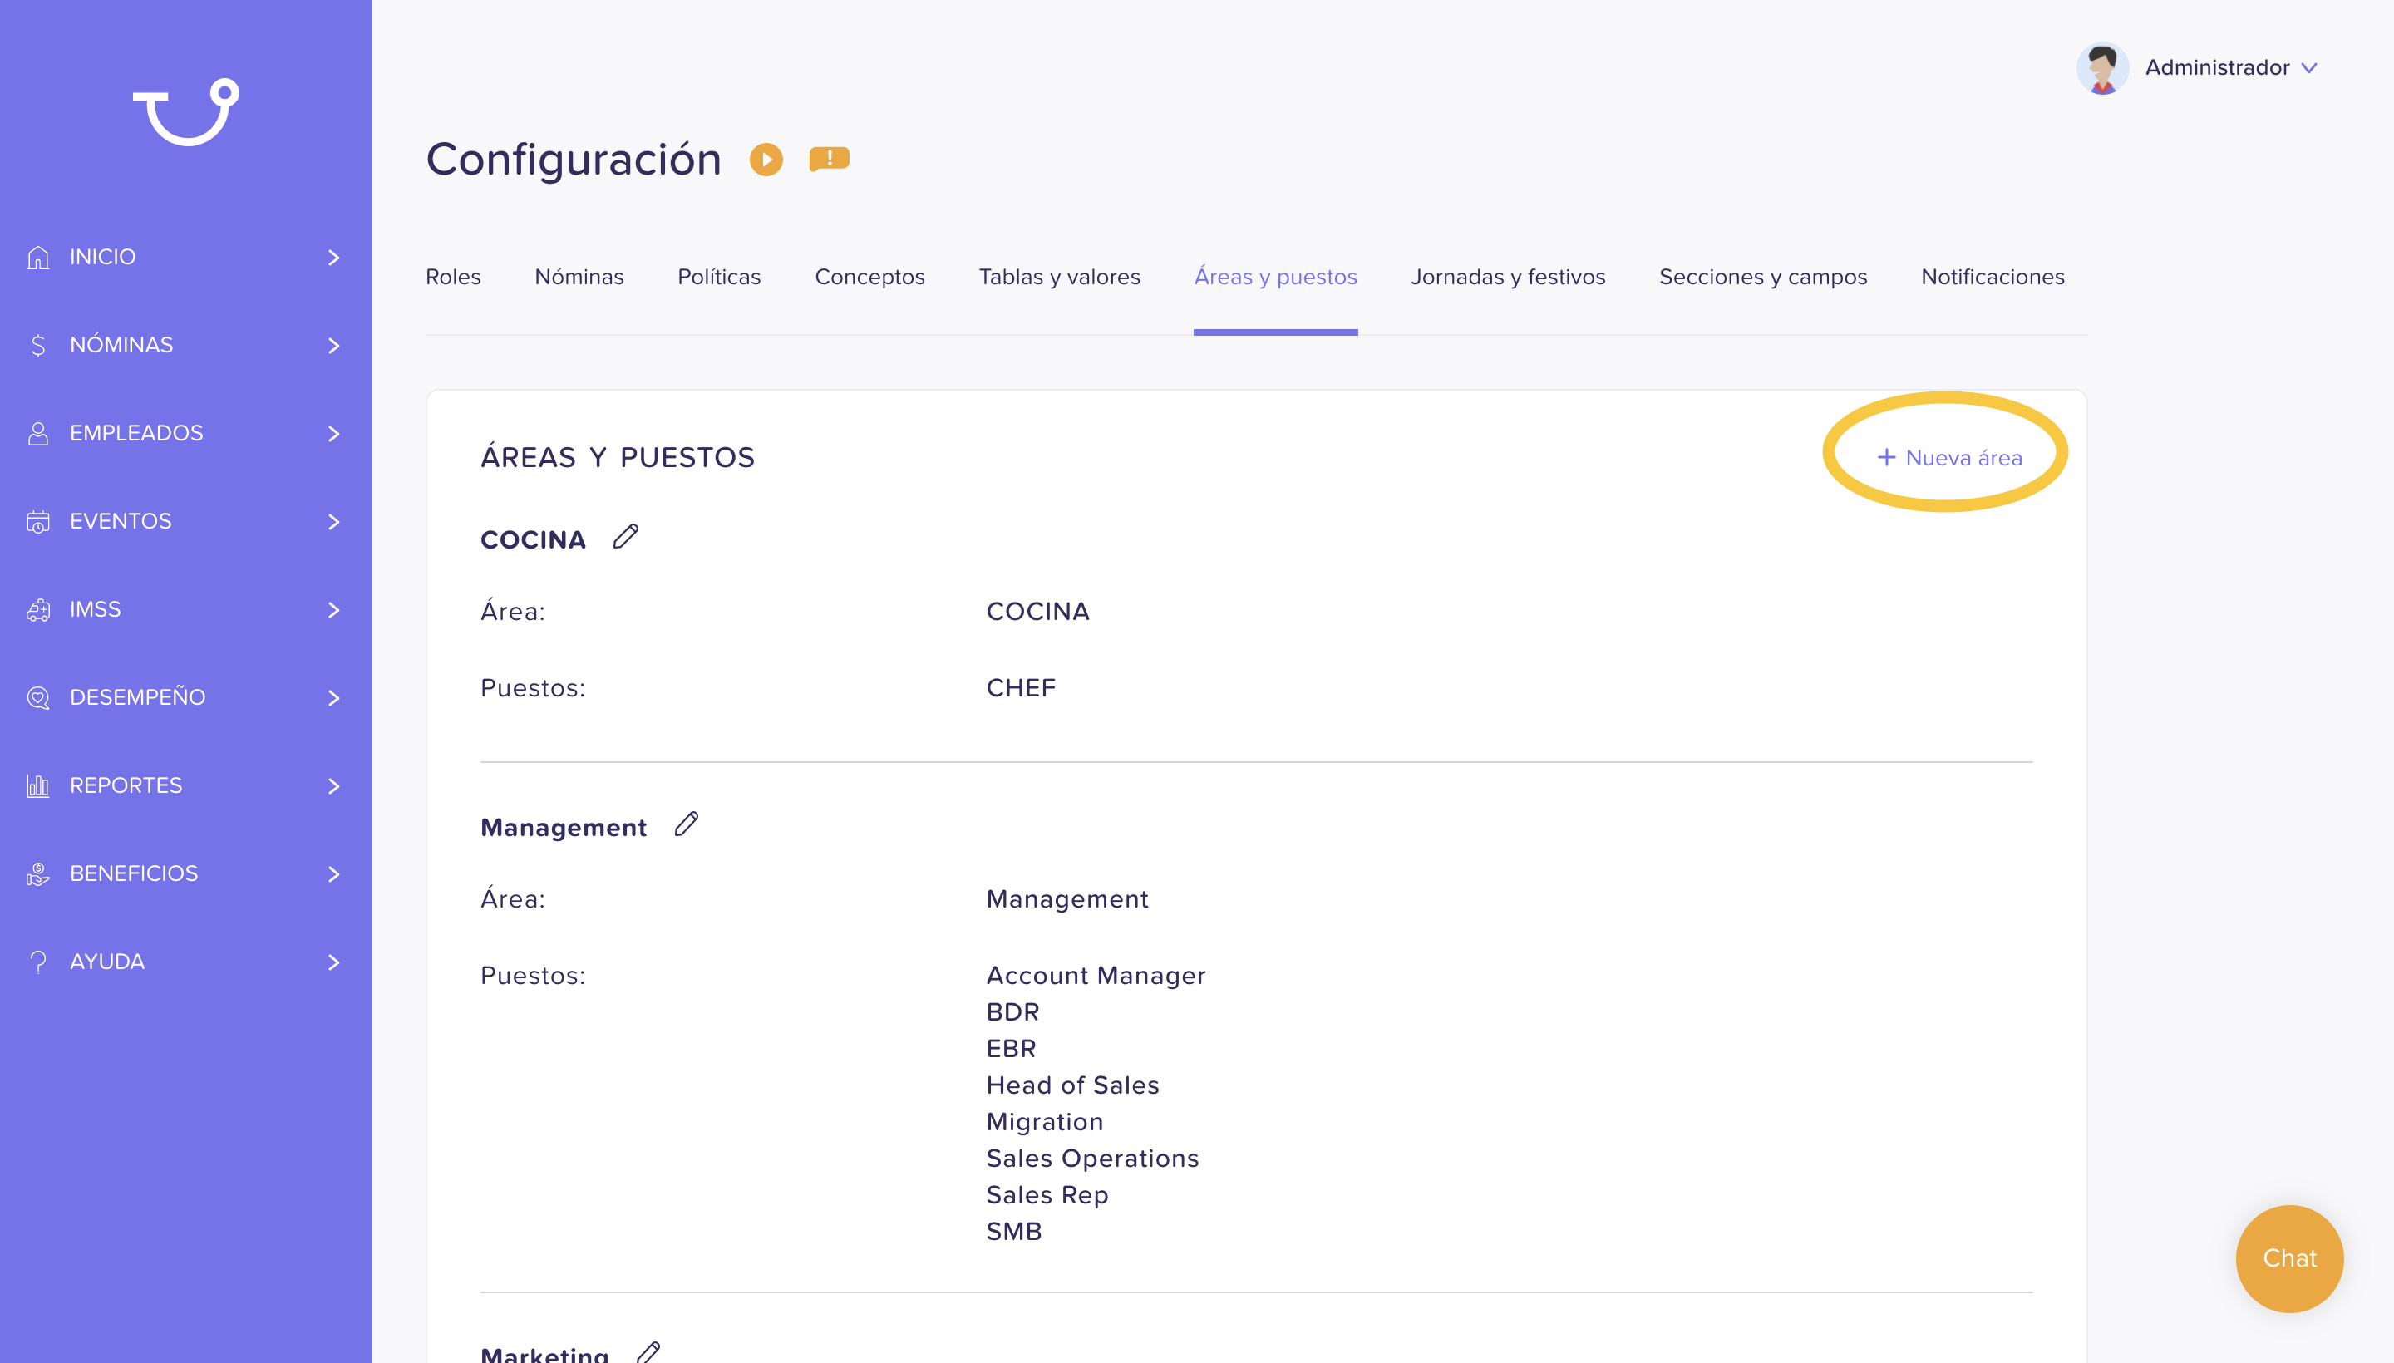2394x1363 pixels.
Task: Click the dollar icon beside NÓMINAS
Action: [38, 346]
